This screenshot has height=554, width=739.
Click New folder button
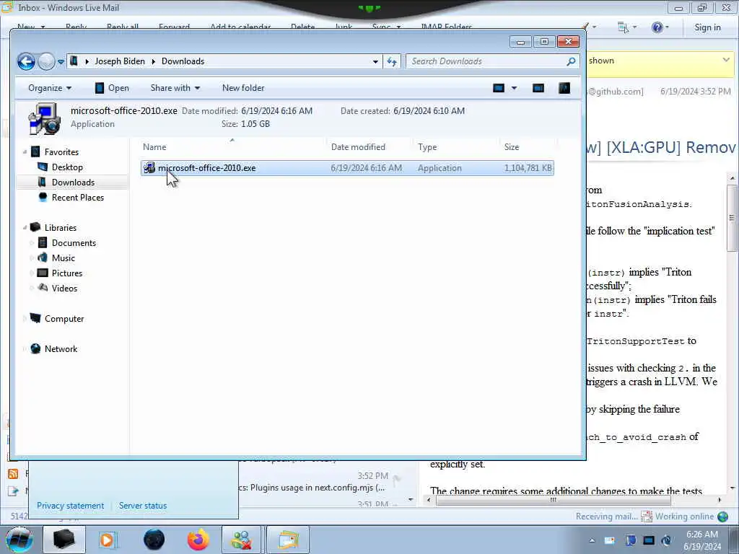(243, 88)
